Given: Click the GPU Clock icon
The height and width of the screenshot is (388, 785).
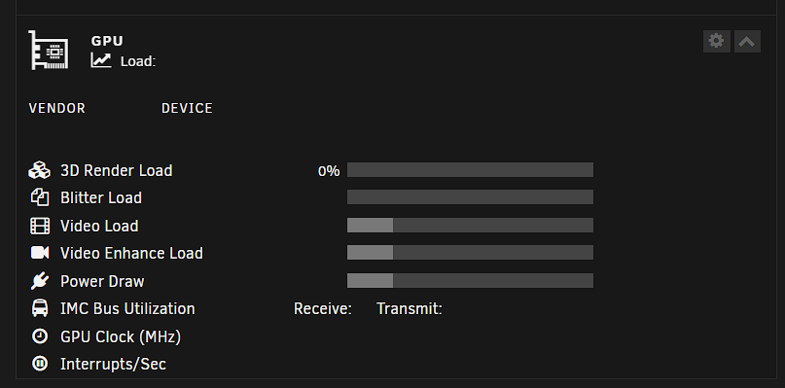Looking at the screenshot, I should coord(40,335).
